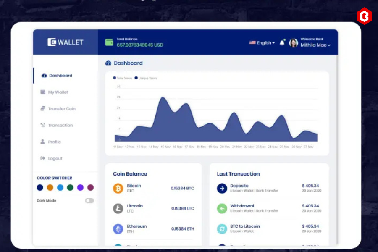Click the Transfer Coin sidebar icon
This screenshot has width=378, height=252.
click(43, 108)
